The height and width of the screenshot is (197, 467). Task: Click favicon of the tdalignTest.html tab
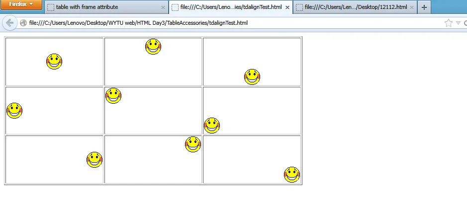pyautogui.click(x=175, y=7)
